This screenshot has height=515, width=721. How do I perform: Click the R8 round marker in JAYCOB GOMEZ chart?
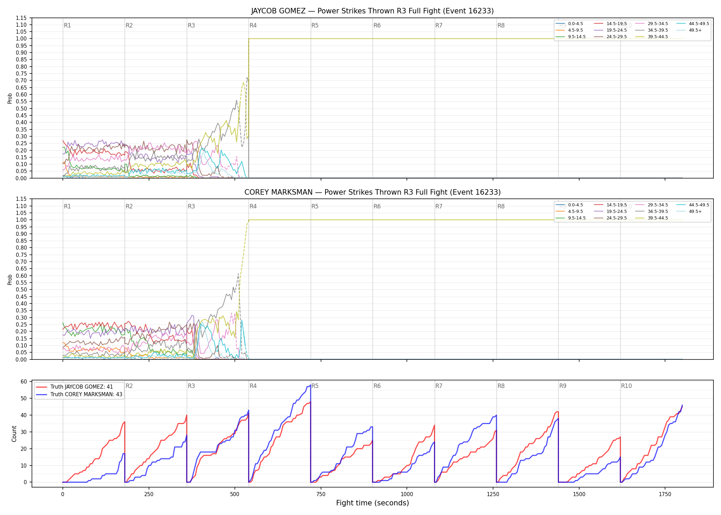[501, 25]
